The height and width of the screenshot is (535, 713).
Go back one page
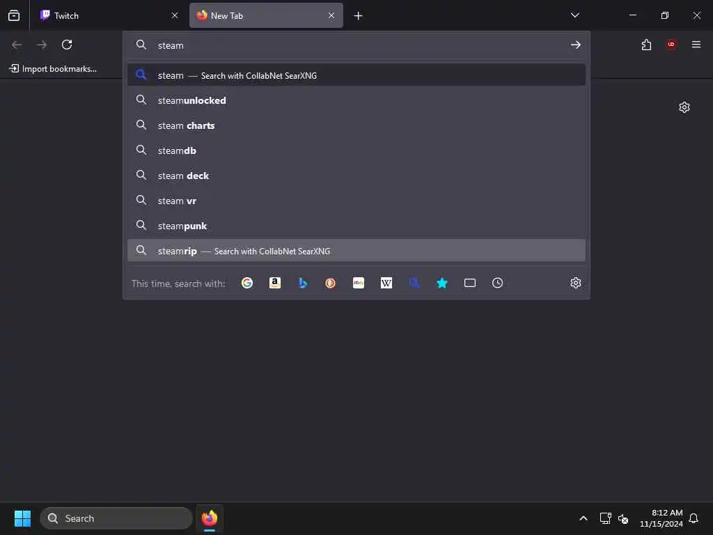(x=17, y=45)
